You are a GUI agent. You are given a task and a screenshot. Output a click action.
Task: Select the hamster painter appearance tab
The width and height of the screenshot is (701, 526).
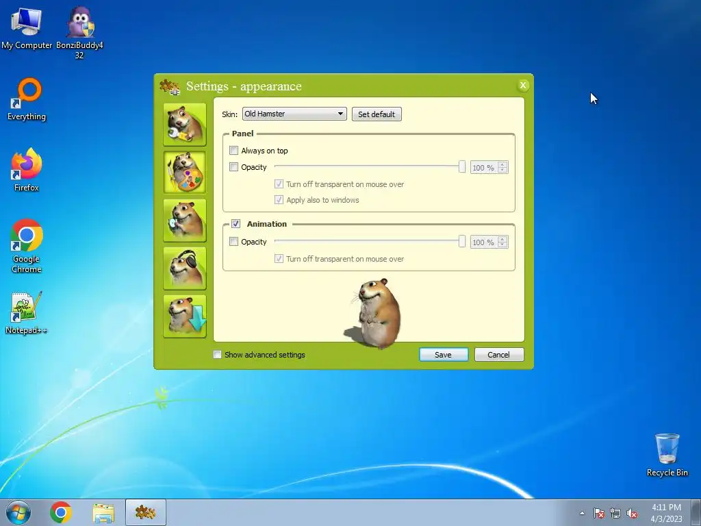tap(185, 173)
